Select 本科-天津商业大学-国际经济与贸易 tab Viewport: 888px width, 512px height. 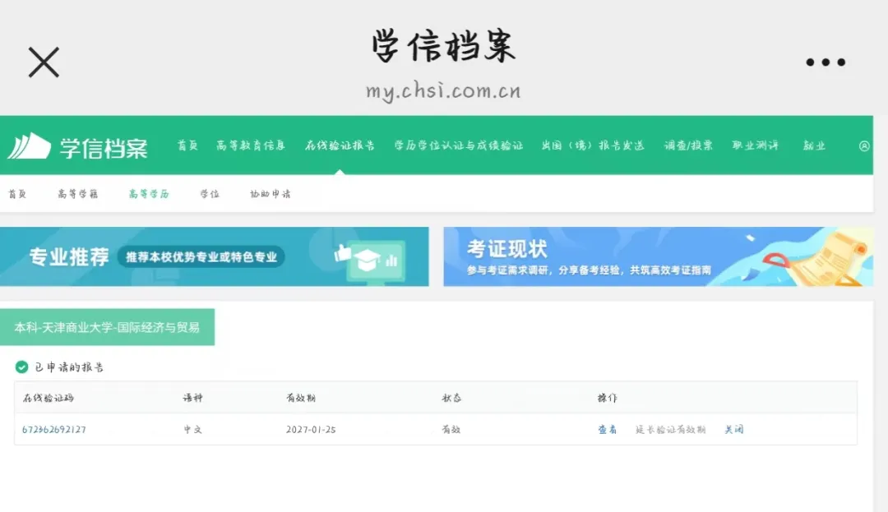click(107, 327)
